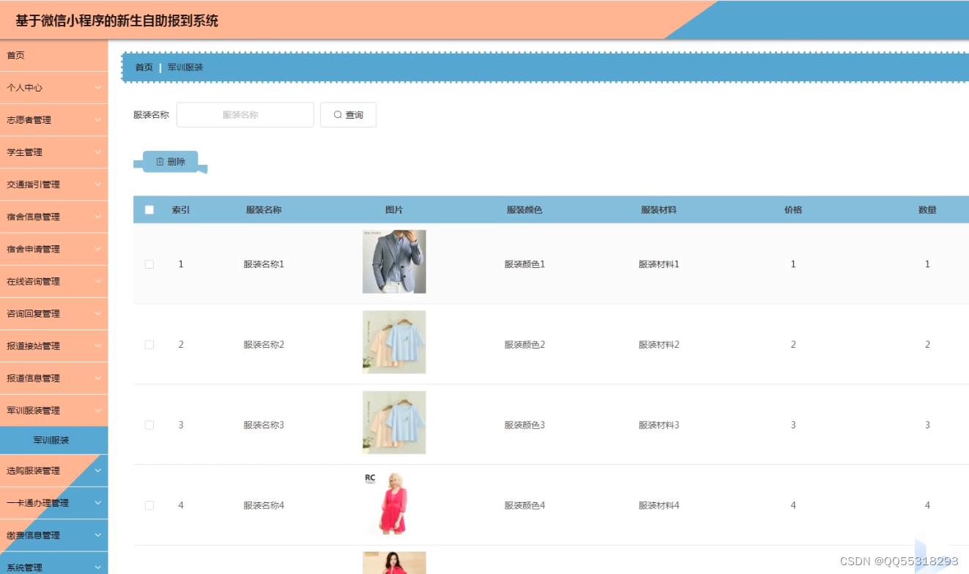
Task: Check the checkbox for row 1
Action: click(149, 264)
